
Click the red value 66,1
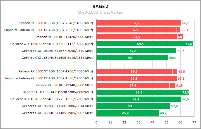tap(185, 30)
